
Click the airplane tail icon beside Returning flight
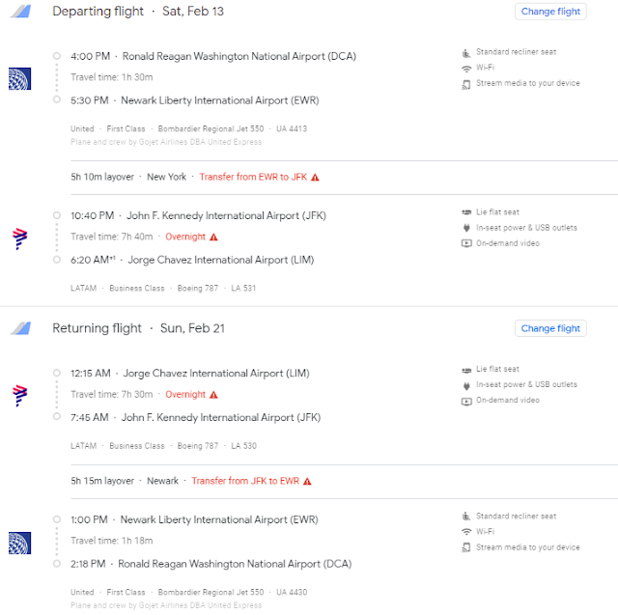[x=21, y=328]
